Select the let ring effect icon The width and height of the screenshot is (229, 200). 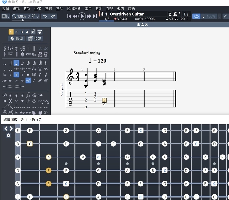(34, 95)
